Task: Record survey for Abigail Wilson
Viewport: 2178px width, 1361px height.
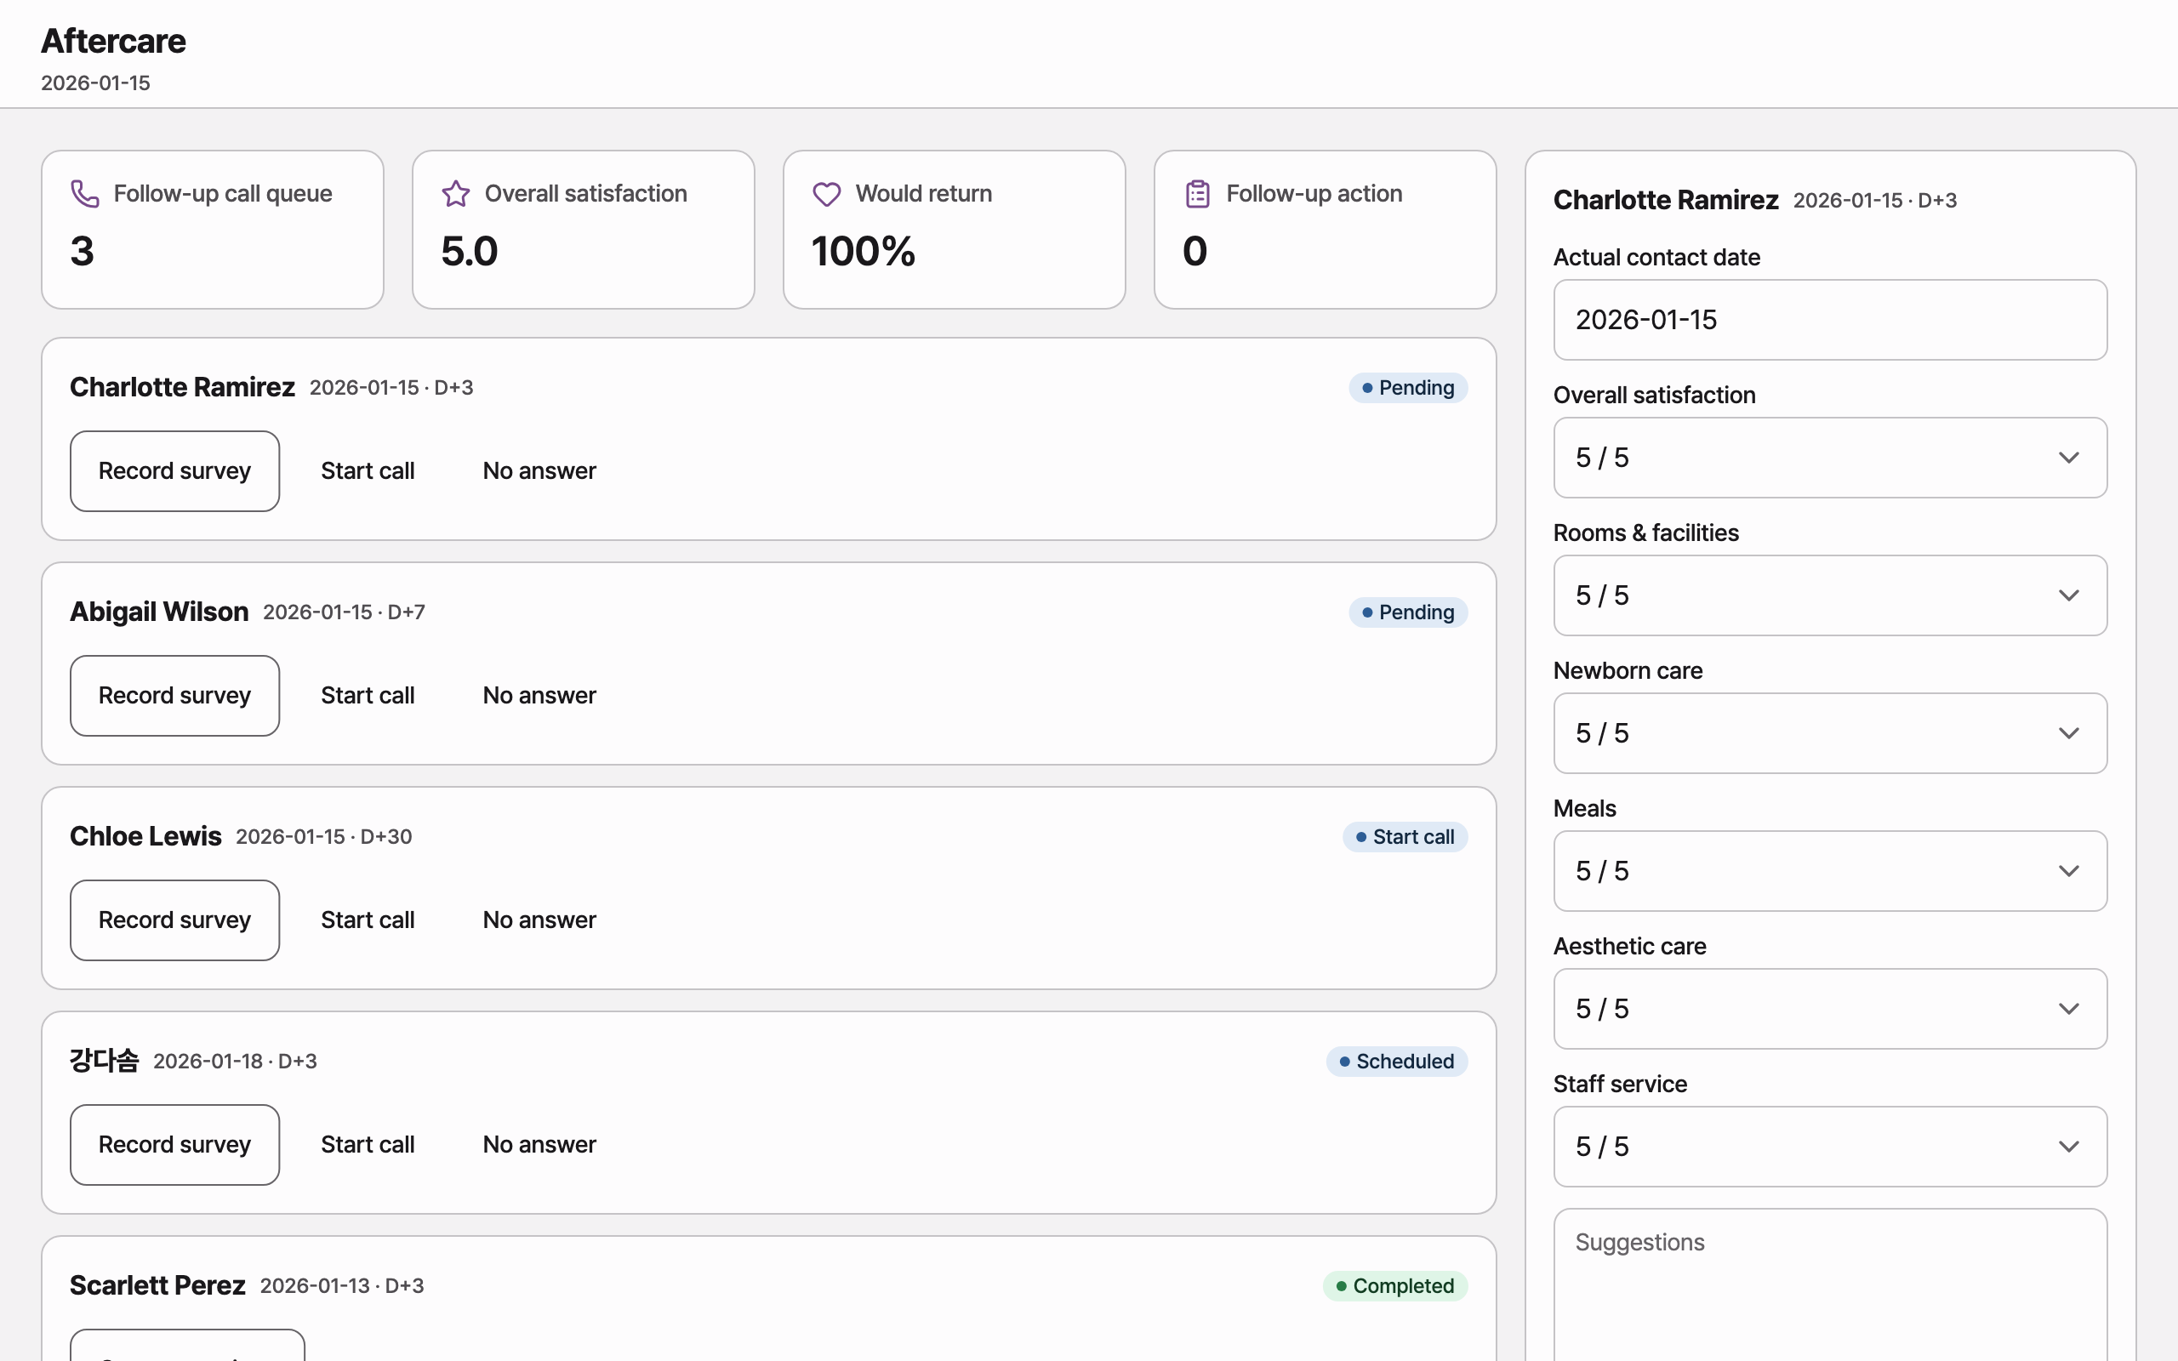Action: 174,695
